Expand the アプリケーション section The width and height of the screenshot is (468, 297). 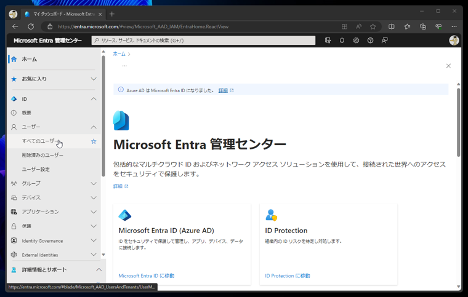pyautogui.click(x=94, y=212)
